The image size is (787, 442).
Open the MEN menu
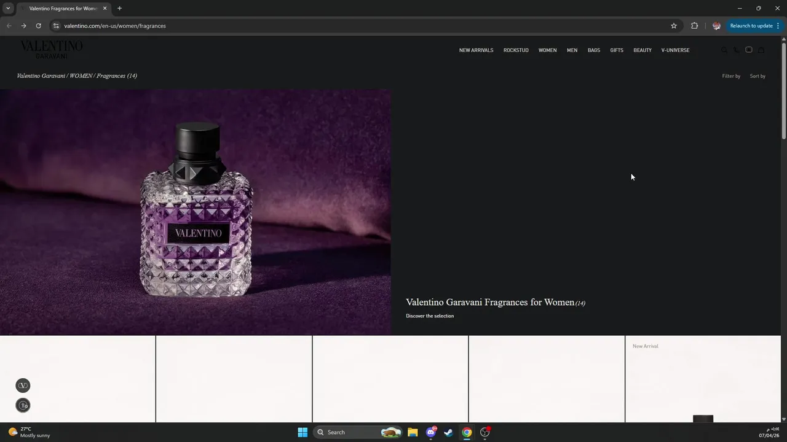[572, 50]
